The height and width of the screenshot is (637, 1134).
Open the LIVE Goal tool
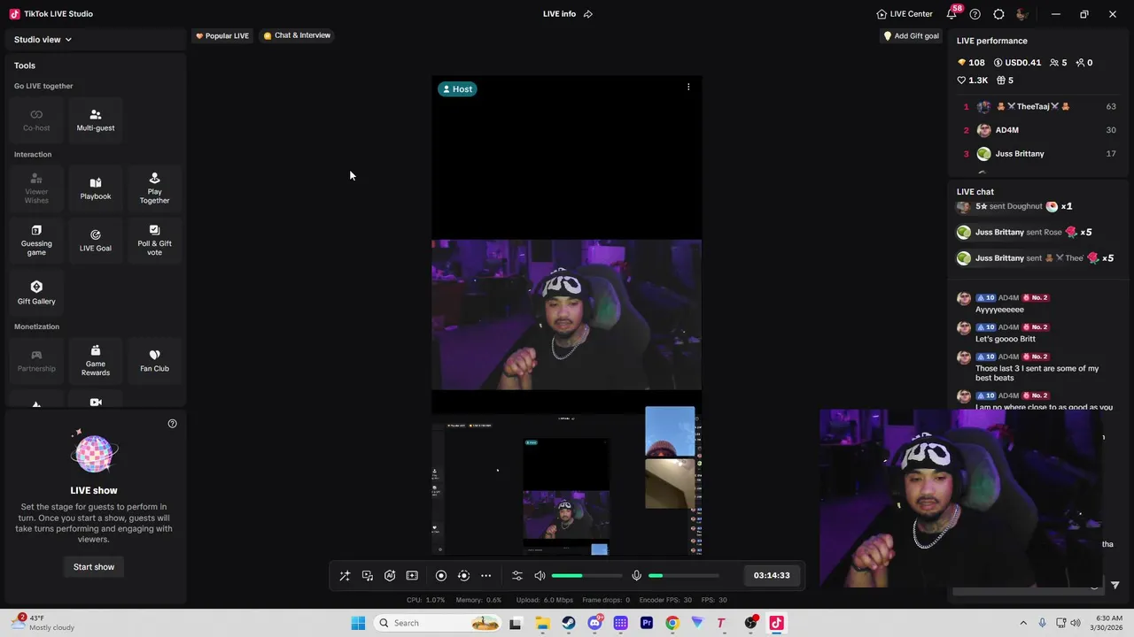pyautogui.click(x=96, y=240)
